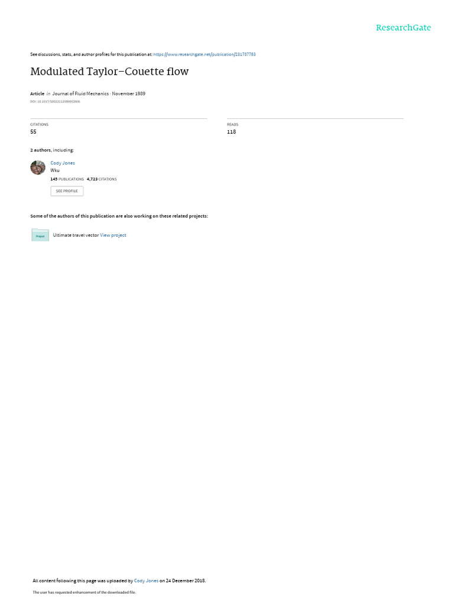Viewport: 454px width, 606px height.
Task: Click the Journal of Fluid Mechanics text
Action: 80,94
